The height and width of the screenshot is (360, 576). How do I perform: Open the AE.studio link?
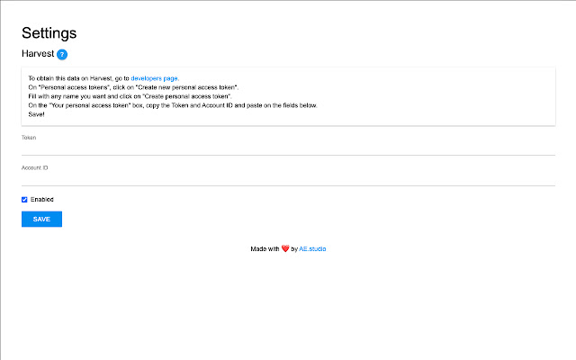[312, 248]
